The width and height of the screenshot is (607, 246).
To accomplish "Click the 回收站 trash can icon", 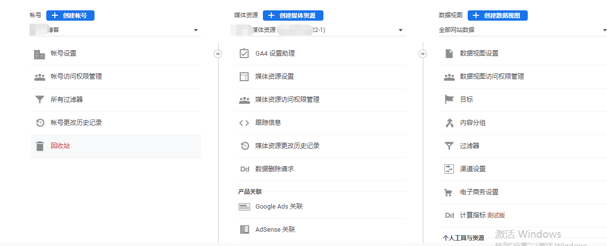I will (x=39, y=146).
